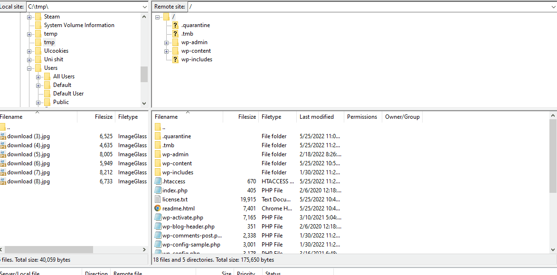557x275 pixels.
Task: Click the question-mark folder icon of wp-includes in remote tree
Action: 175,59
